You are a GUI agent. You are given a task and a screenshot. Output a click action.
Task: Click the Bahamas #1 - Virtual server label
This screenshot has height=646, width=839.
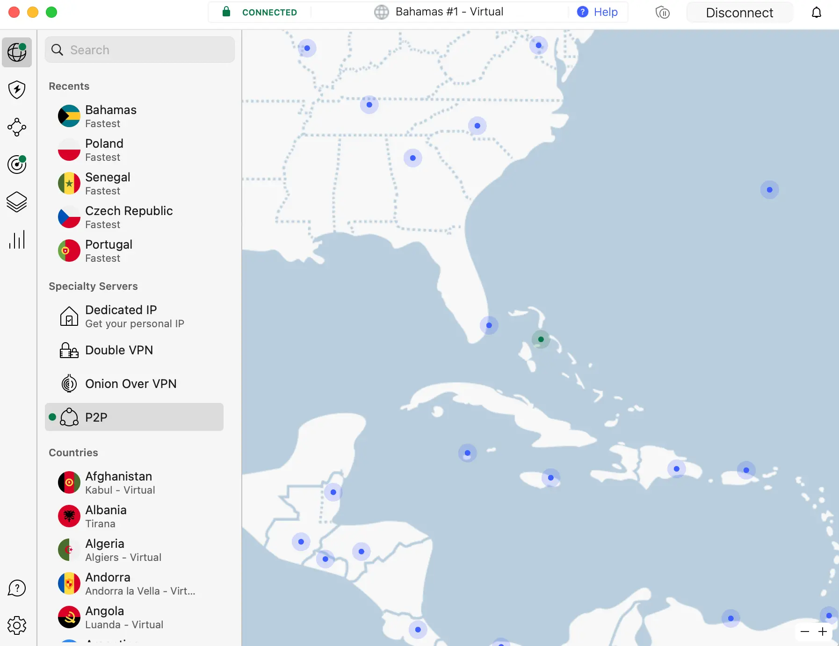(x=449, y=12)
